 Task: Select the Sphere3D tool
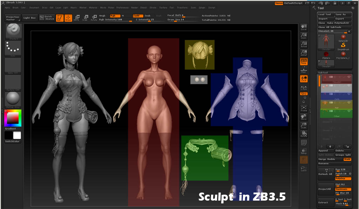coord(343,38)
